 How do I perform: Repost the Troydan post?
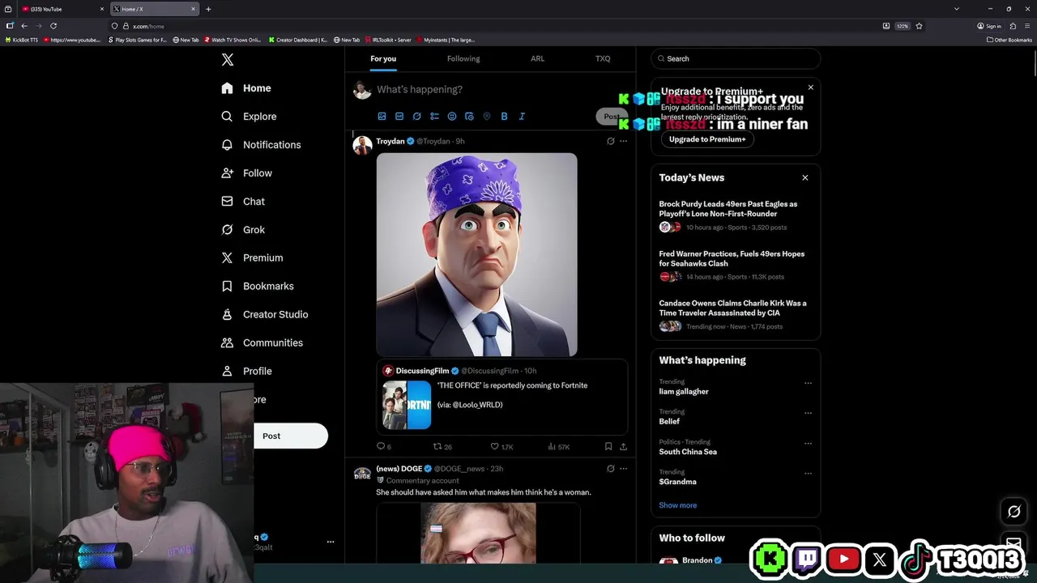[x=442, y=447]
